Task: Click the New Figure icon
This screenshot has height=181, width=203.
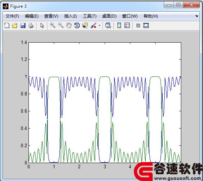Action: coord(7,25)
